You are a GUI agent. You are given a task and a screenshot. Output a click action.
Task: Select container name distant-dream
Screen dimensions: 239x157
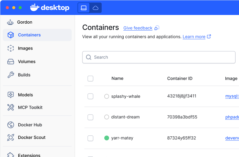(125, 117)
